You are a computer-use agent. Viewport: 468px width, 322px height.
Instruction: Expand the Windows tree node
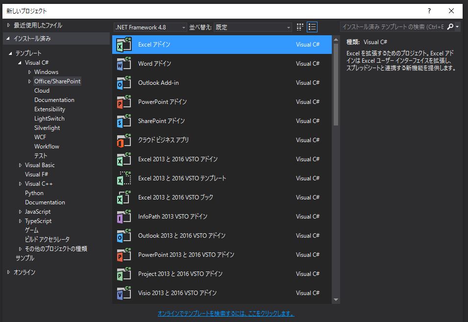[x=29, y=72]
